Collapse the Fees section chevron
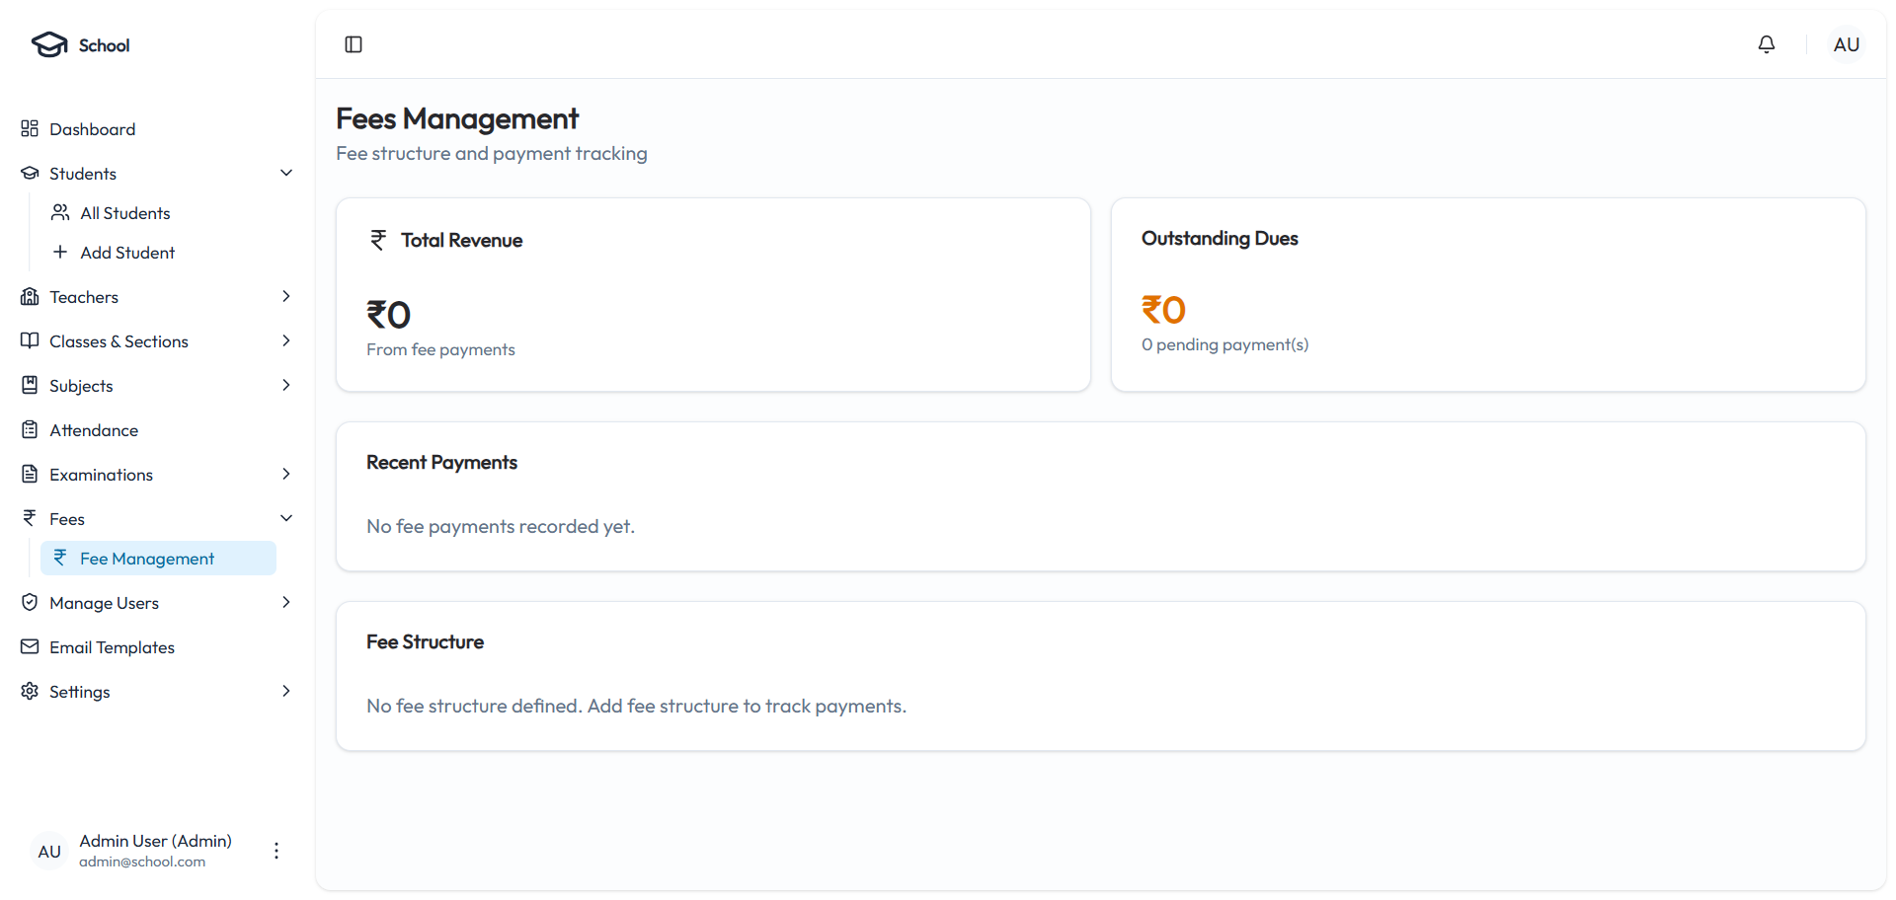The height and width of the screenshot is (900, 1896). 286,519
